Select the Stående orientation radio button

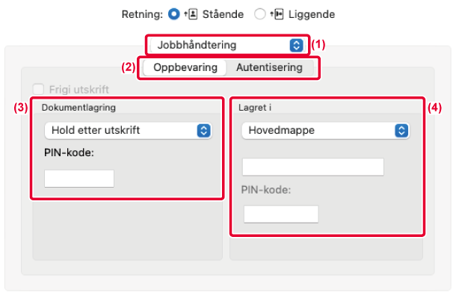[x=174, y=14]
